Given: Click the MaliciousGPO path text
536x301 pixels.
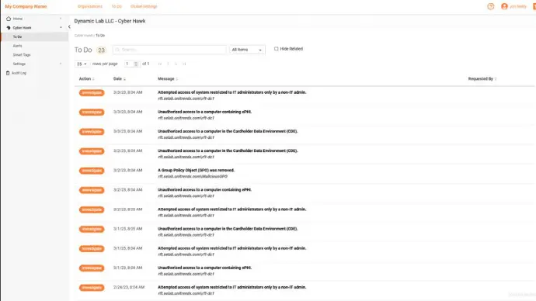Looking at the screenshot, I should click(193, 177).
